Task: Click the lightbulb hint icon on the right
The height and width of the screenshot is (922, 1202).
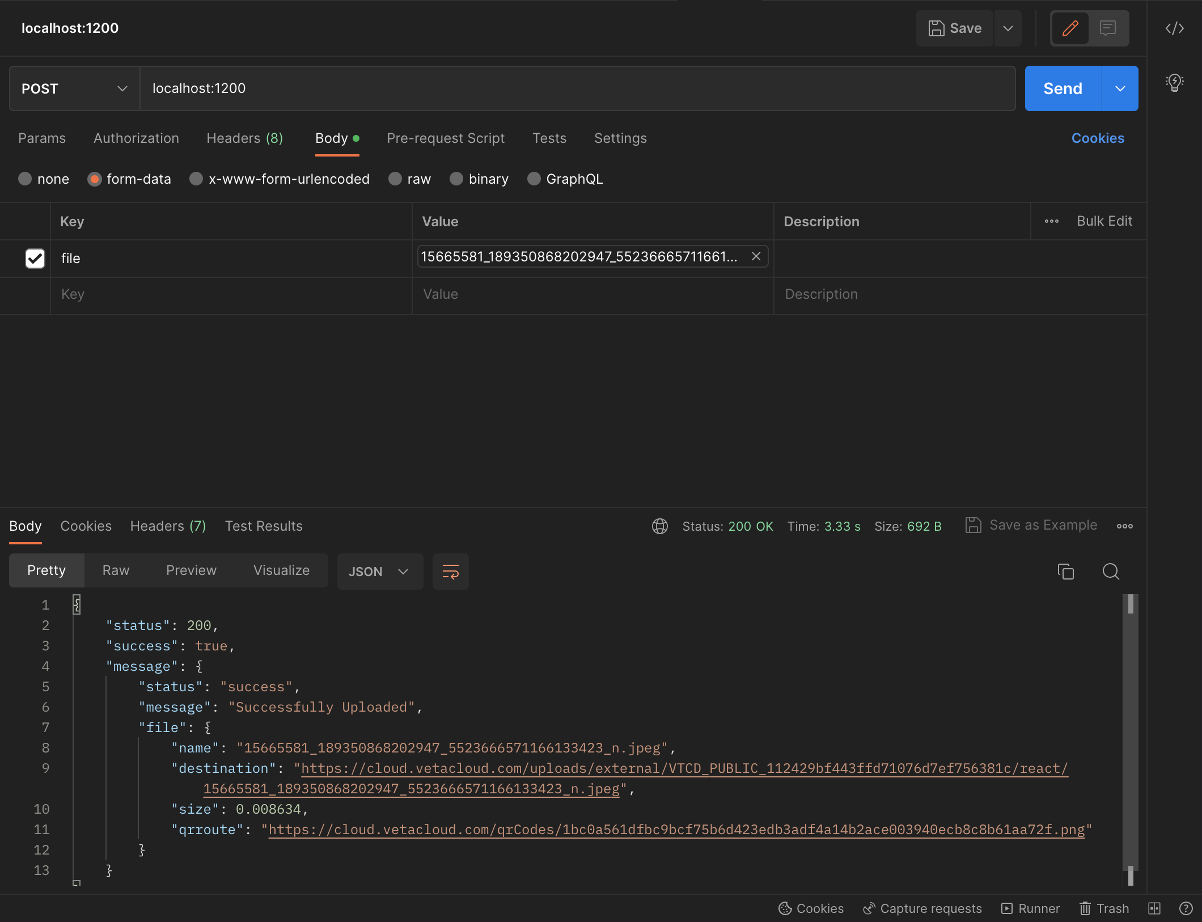Action: (1174, 83)
